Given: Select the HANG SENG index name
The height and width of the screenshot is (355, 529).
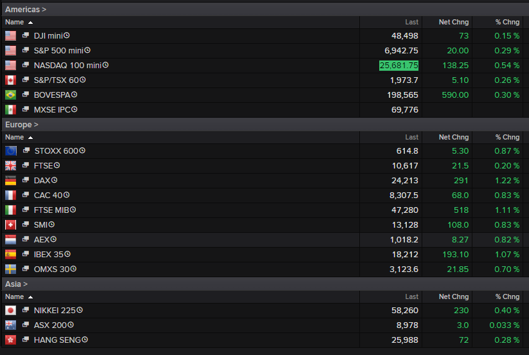Looking at the screenshot, I should point(57,340).
